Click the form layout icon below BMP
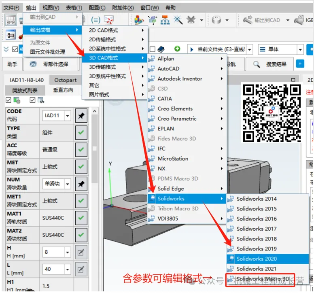The image size is (314, 293). [x=11, y=35]
